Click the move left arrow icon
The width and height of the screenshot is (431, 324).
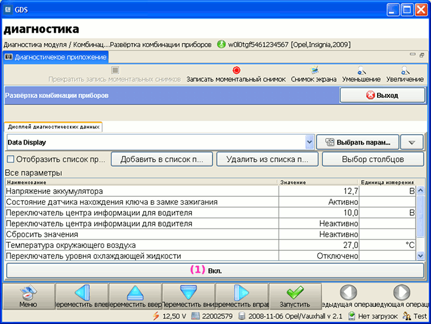[x=82, y=292]
